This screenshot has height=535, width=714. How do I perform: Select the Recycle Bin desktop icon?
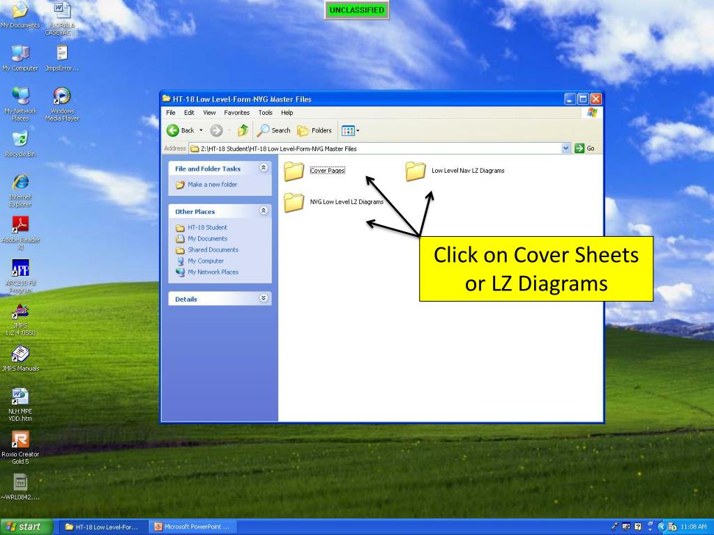[20, 144]
